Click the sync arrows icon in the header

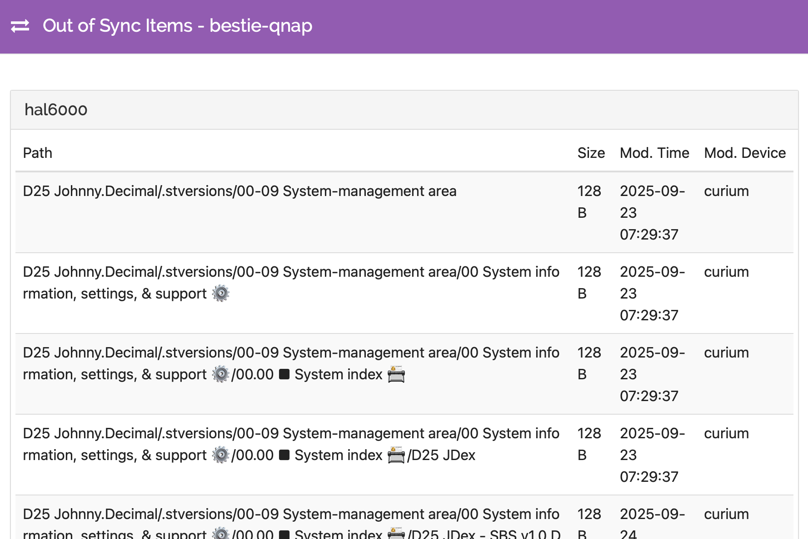[x=20, y=26]
